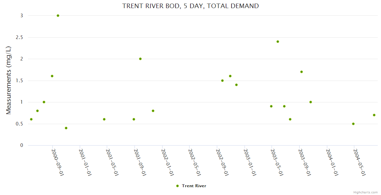Select the lowest data point at 0.4 mg/L
Viewport: 381px width, 195px height.
tap(66, 128)
